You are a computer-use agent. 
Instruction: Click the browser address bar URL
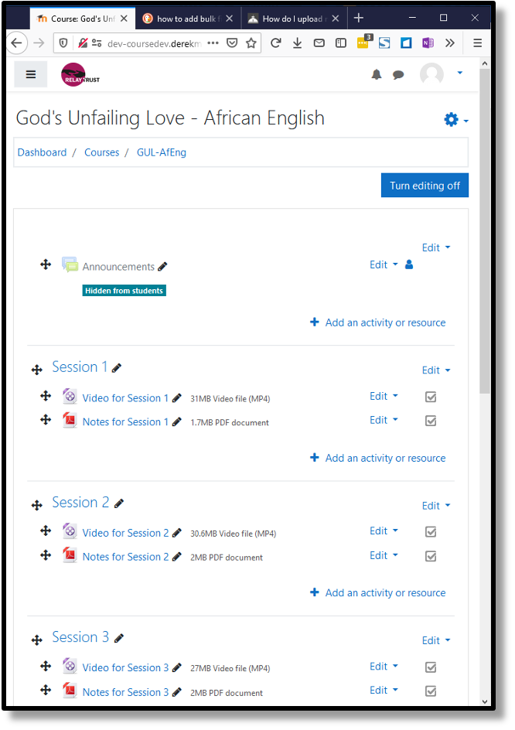pyautogui.click(x=154, y=43)
